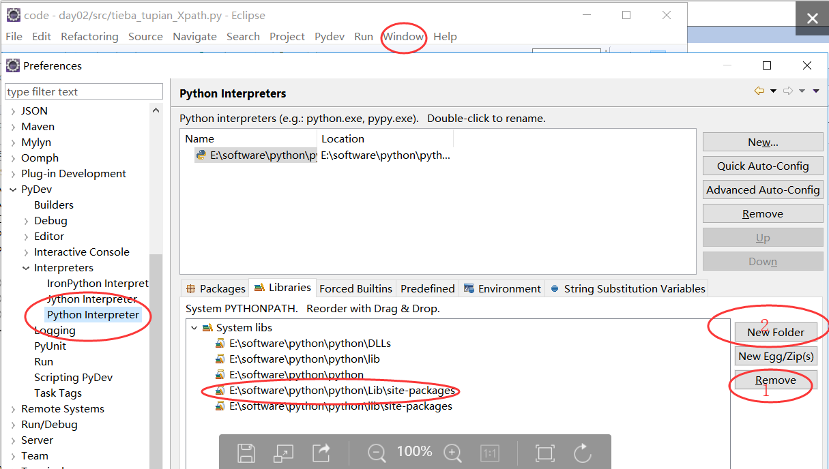Open the String Substitution Variables tab
Viewport: 829px width, 469px height.
pyautogui.click(x=628, y=289)
